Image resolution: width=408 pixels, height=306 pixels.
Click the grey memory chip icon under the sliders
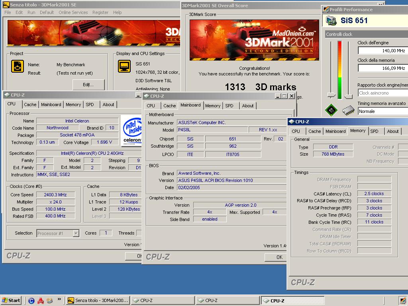pos(348,110)
